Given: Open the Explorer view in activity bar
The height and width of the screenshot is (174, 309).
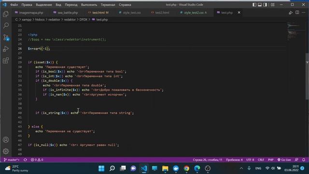Looking at the screenshot, I should pos(6,14).
